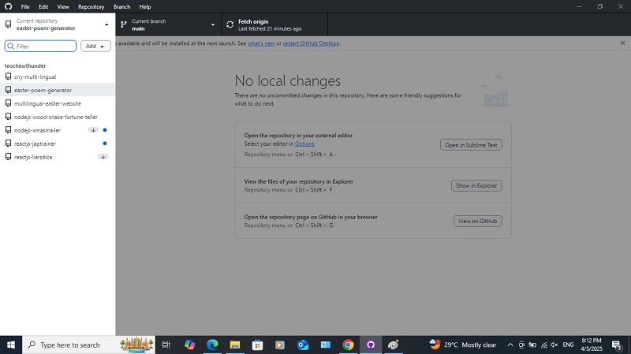Screen dimensions: 631x354
Task: Open the Help menu
Action: coord(145,7)
